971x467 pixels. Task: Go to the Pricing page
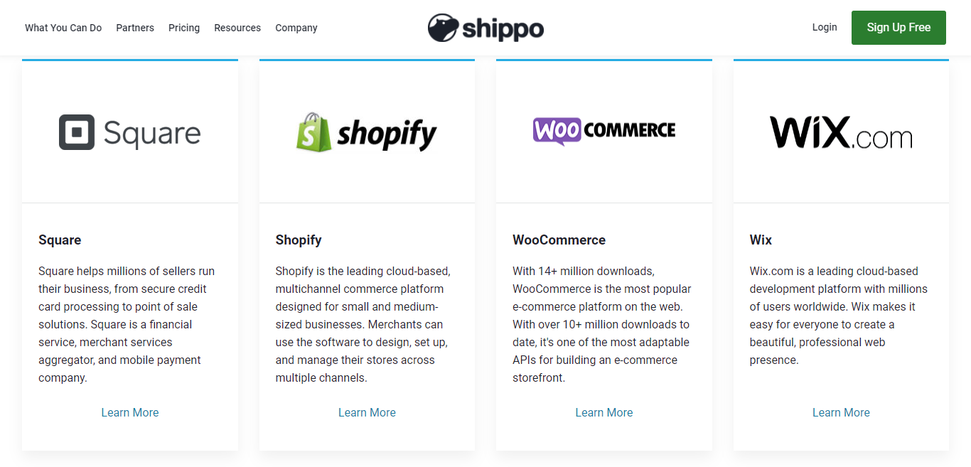point(184,28)
